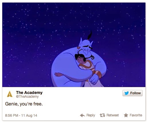Click the tweet text 'Genie, you're free.'

[x=24, y=104]
